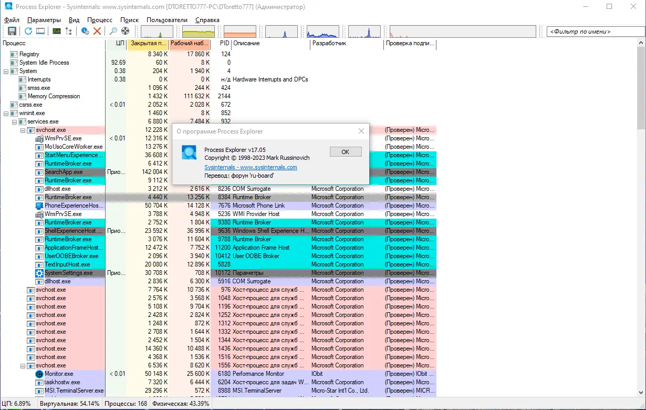Open the Пользователи menu
The image size is (646, 410).
pyautogui.click(x=167, y=20)
